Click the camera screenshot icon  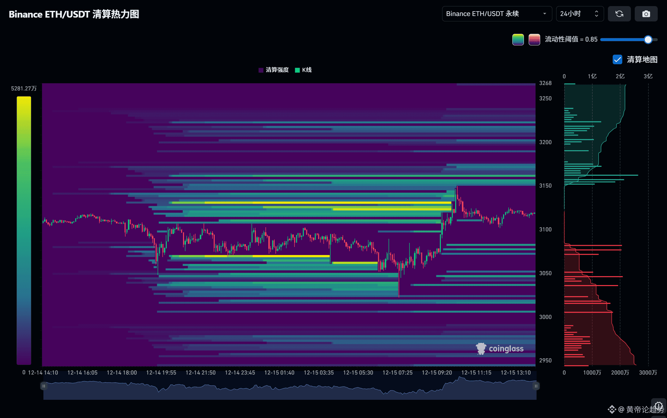(646, 14)
